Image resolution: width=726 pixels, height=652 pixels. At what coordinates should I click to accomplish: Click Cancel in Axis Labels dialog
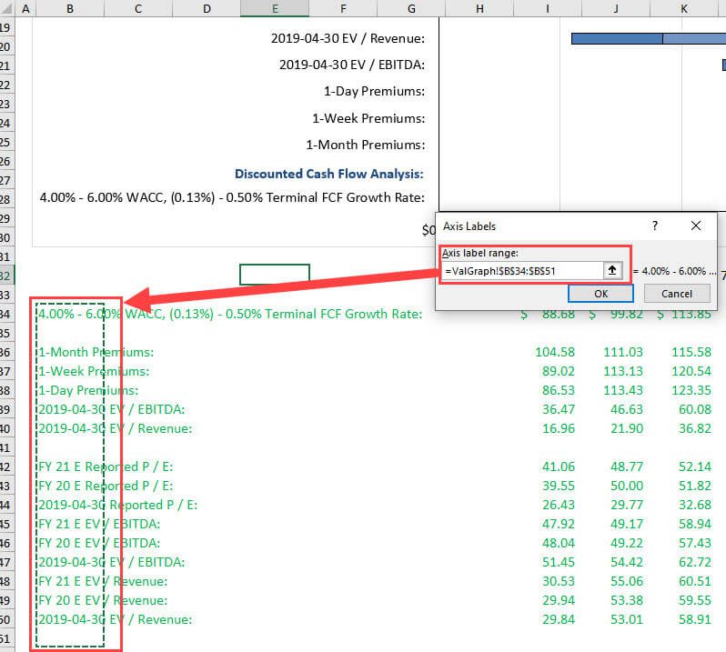(677, 294)
